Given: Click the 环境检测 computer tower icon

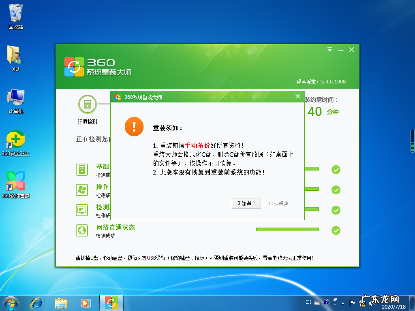Looking at the screenshot, I should tap(88, 104).
